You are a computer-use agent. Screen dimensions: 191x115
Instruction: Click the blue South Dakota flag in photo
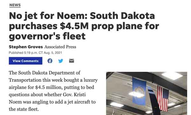pyautogui.click(x=139, y=91)
